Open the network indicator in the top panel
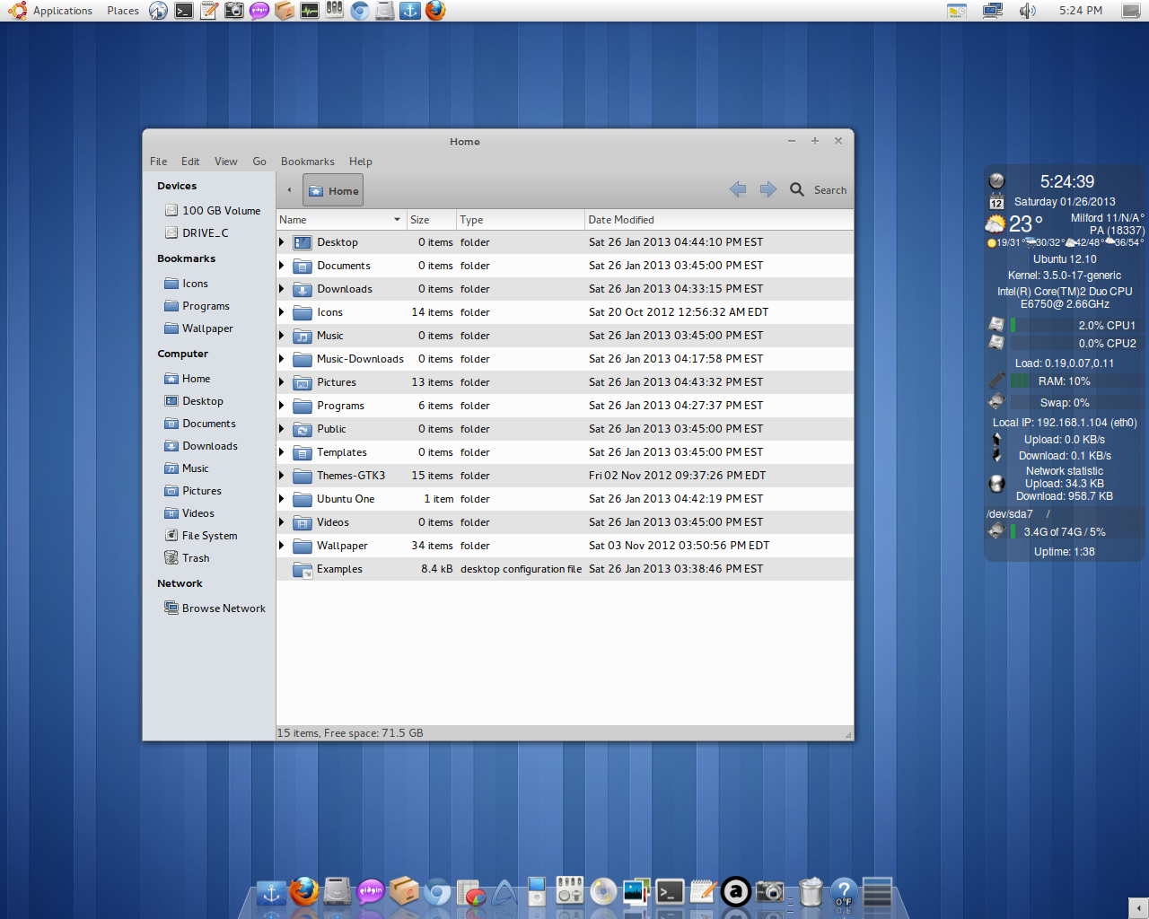The height and width of the screenshot is (919, 1149). 992,11
